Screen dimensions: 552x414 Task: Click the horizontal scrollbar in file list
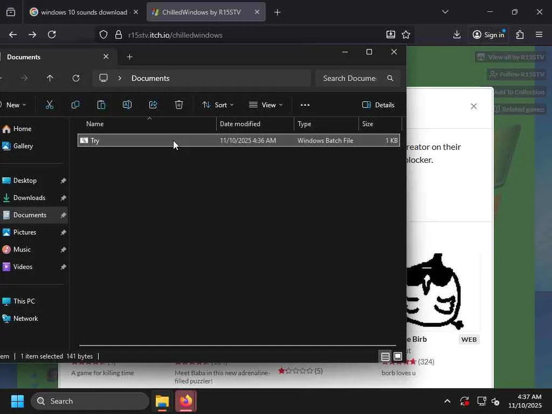pos(238,346)
